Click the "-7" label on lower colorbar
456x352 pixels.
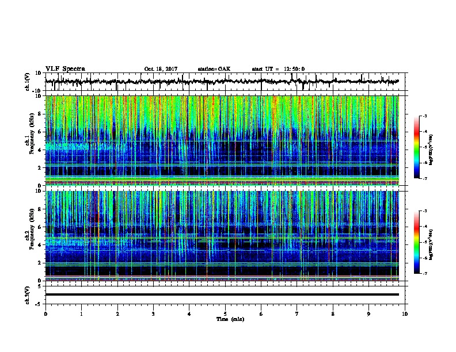(x=424, y=273)
